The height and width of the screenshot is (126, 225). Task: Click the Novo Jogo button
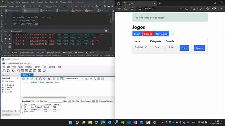click(162, 34)
